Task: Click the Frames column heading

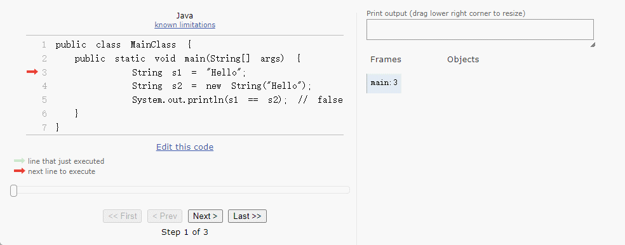Action: [386, 60]
